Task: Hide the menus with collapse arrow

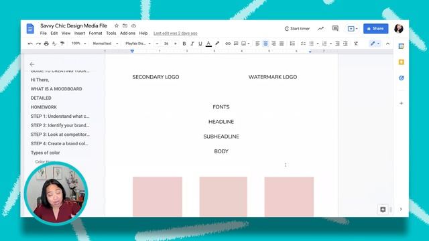Action: (387, 44)
